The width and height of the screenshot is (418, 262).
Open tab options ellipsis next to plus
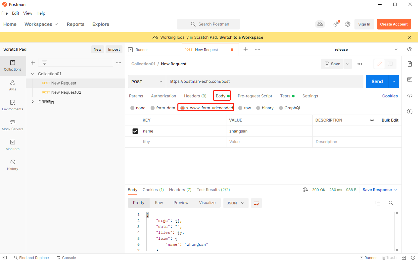click(257, 49)
